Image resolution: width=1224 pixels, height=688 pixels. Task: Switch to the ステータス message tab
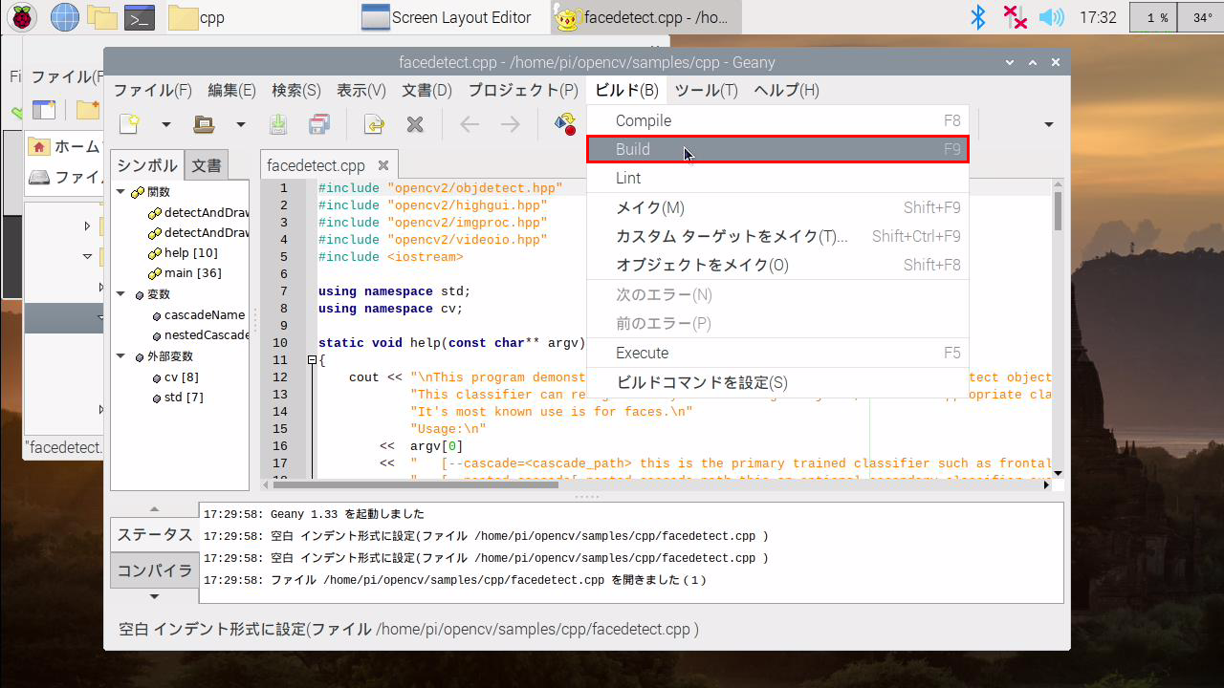point(155,534)
